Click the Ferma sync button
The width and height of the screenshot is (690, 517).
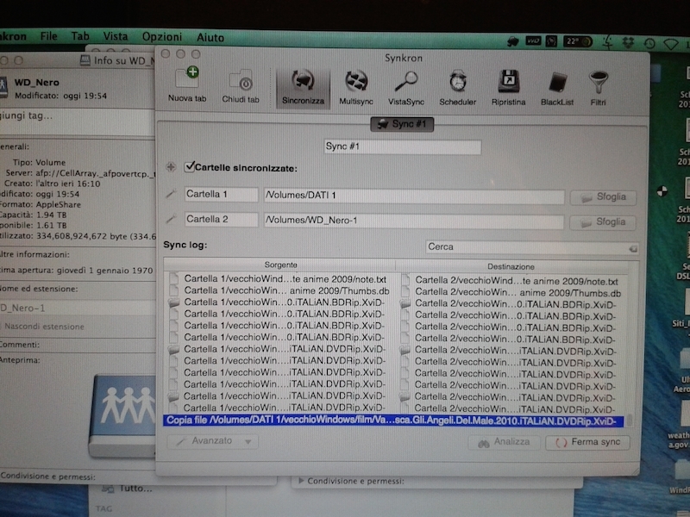point(588,442)
